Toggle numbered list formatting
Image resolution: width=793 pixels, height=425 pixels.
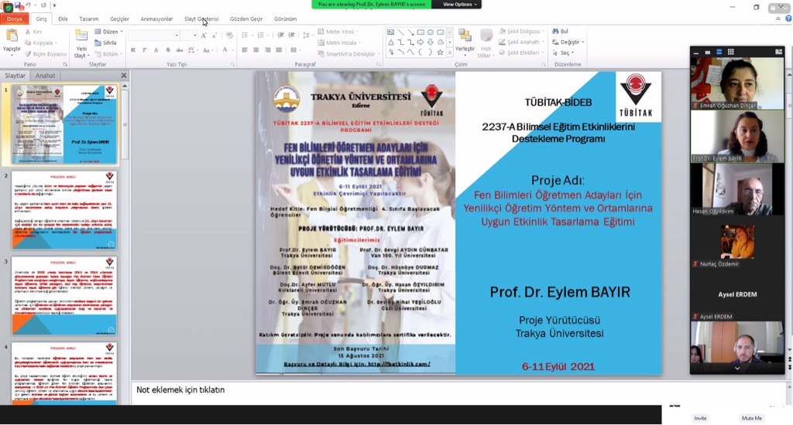point(262,36)
